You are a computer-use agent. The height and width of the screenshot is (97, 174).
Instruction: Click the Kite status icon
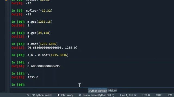58,95
